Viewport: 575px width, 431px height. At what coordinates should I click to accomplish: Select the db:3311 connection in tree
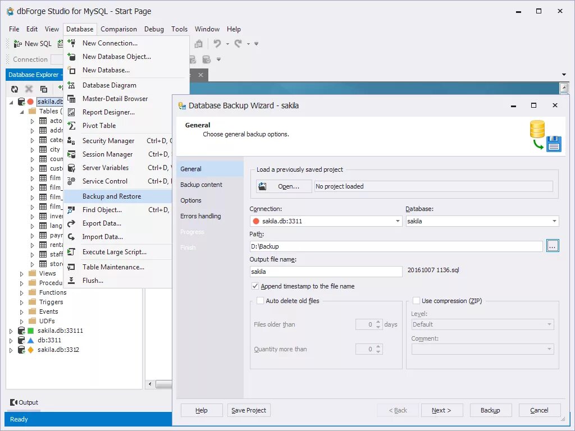tap(49, 340)
